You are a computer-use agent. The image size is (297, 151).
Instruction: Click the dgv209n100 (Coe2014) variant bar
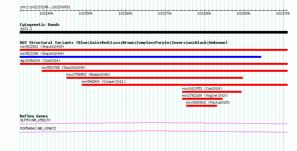pos(154,64)
